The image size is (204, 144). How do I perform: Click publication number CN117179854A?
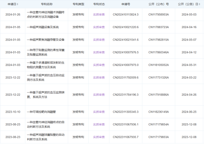coord(159,124)
